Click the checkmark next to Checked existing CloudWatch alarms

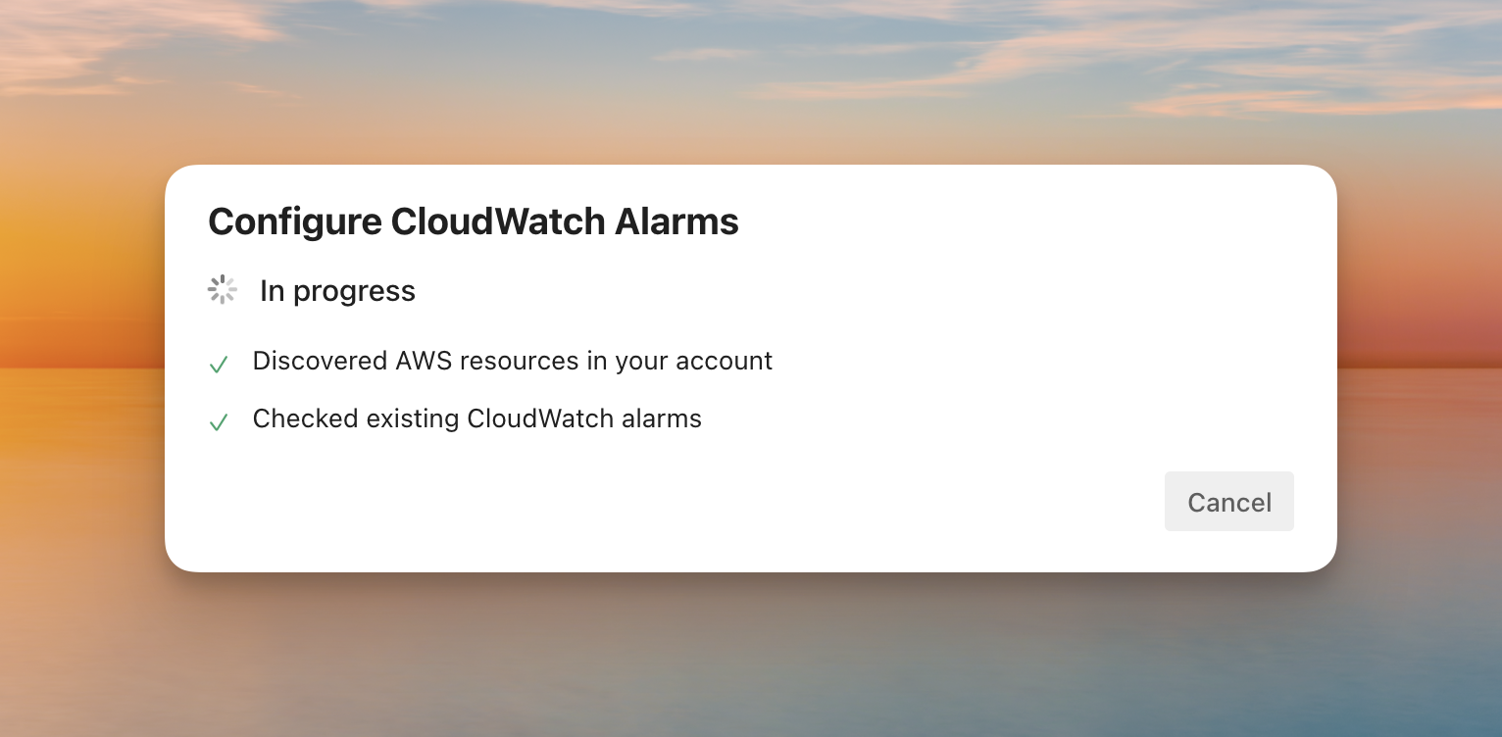coord(219,421)
